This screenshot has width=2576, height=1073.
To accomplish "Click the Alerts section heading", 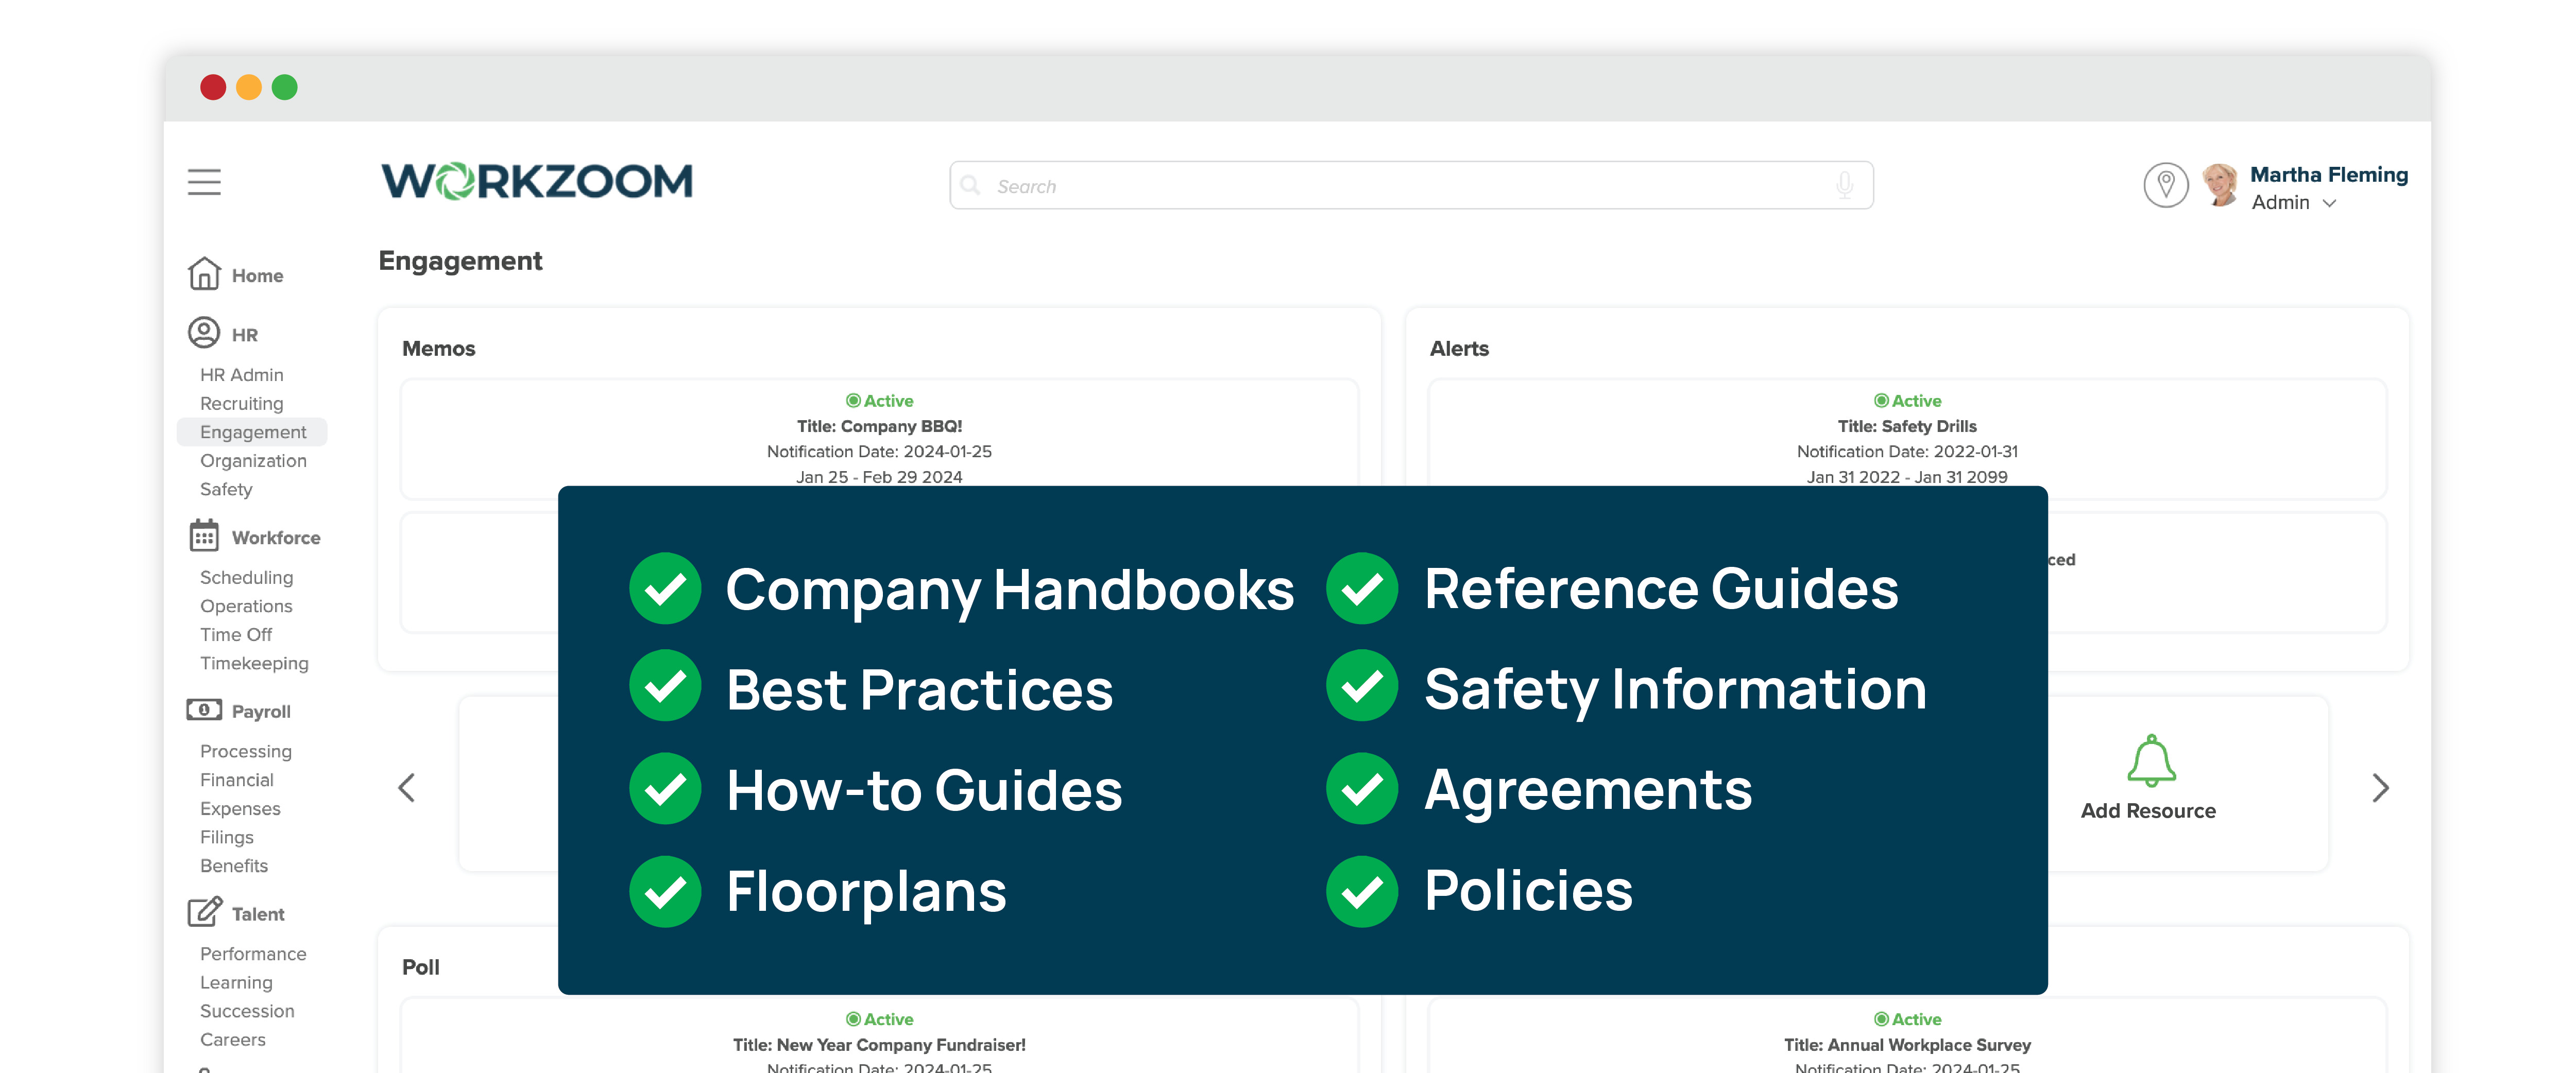I will pyautogui.click(x=1459, y=349).
